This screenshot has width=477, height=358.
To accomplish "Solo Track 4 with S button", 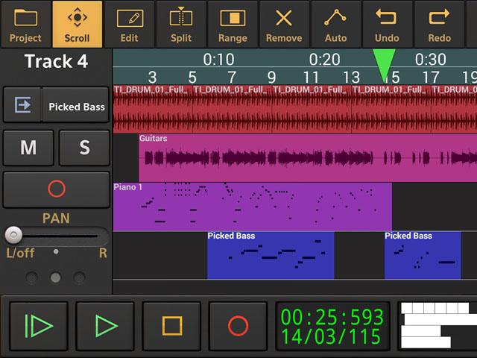I will click(x=84, y=148).
